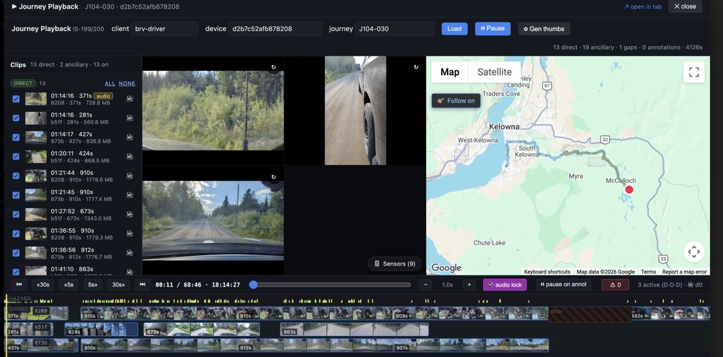Image resolution: width=723 pixels, height=357 pixels.
Task: Edit the device field d2b7c52afb878208
Action: pyautogui.click(x=275, y=28)
